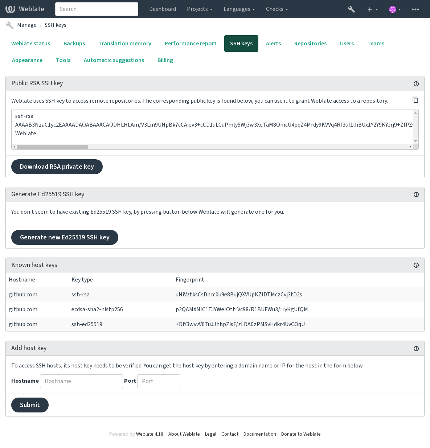Switch to Alerts tab
Screen dimensions: 430x448
(273, 44)
